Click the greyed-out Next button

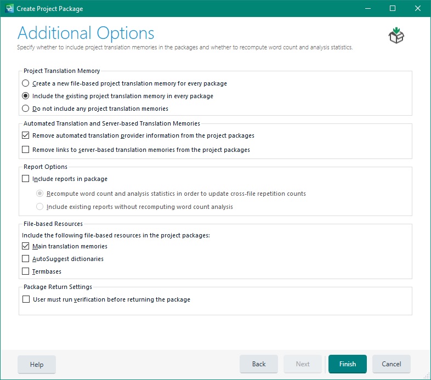303,364
